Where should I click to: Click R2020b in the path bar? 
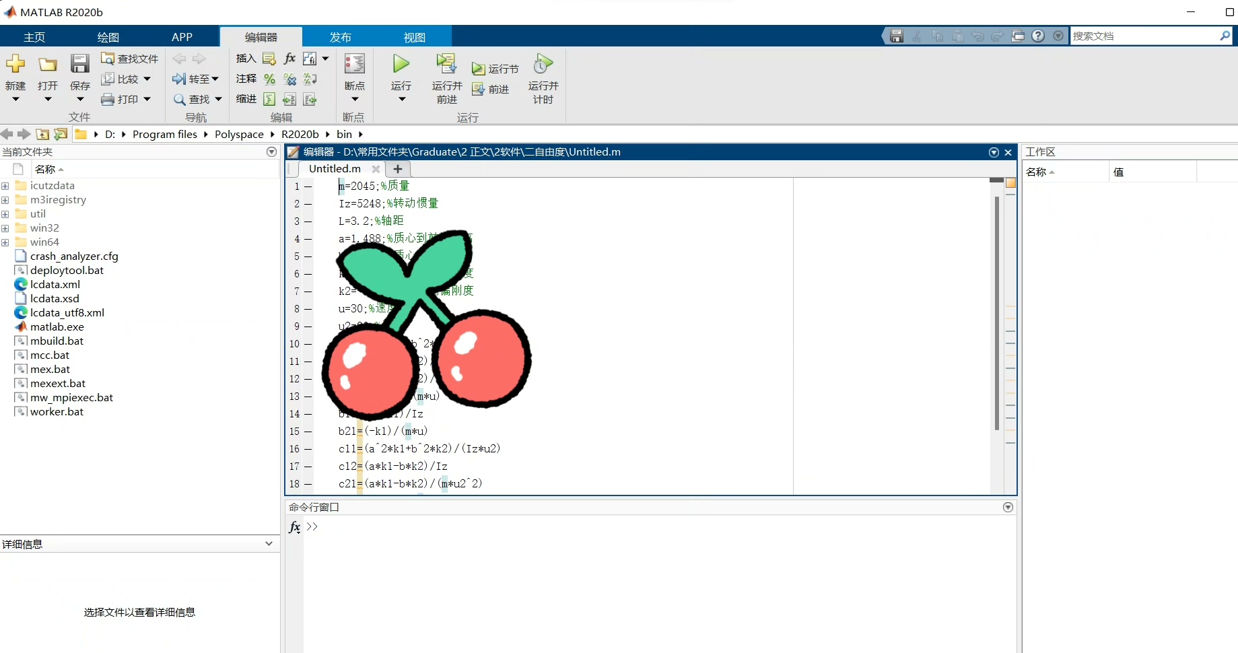coord(300,134)
